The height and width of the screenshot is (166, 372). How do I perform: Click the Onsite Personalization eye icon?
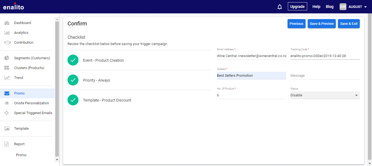pyautogui.click(x=7, y=103)
